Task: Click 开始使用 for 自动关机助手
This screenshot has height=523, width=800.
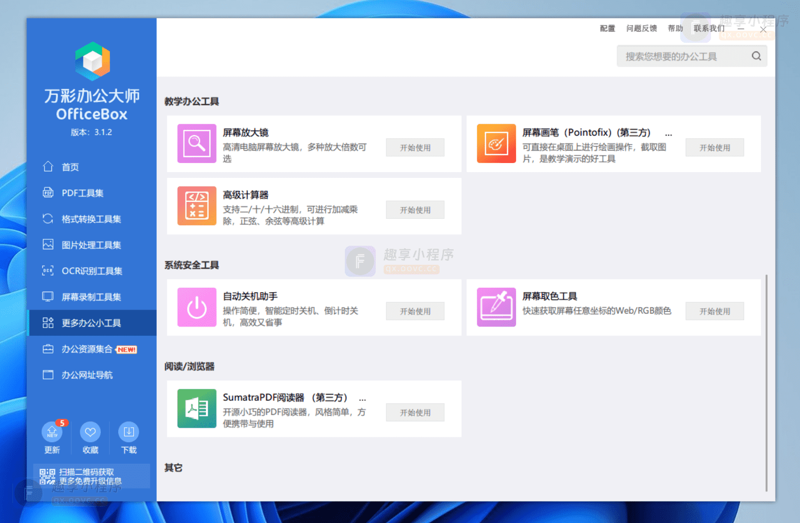Action: pyautogui.click(x=415, y=311)
